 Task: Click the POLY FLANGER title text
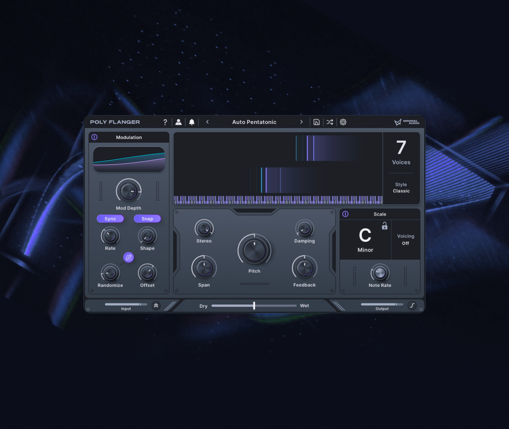pyautogui.click(x=115, y=122)
